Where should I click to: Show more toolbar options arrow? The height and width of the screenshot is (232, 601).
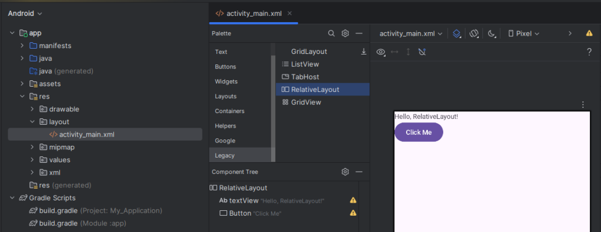(x=570, y=33)
